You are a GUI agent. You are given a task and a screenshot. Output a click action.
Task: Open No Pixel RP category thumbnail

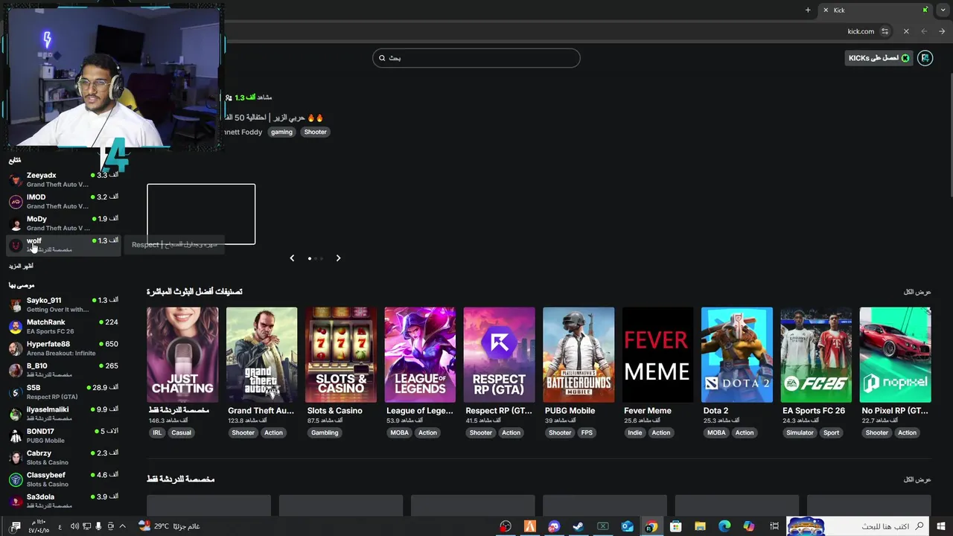(895, 354)
